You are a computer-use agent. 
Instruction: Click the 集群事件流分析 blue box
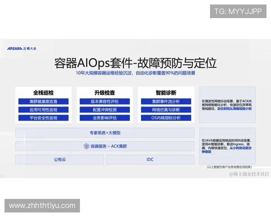coord(166,101)
